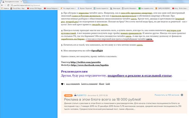Click the orange ПРОМО badge

[x=68, y=95]
